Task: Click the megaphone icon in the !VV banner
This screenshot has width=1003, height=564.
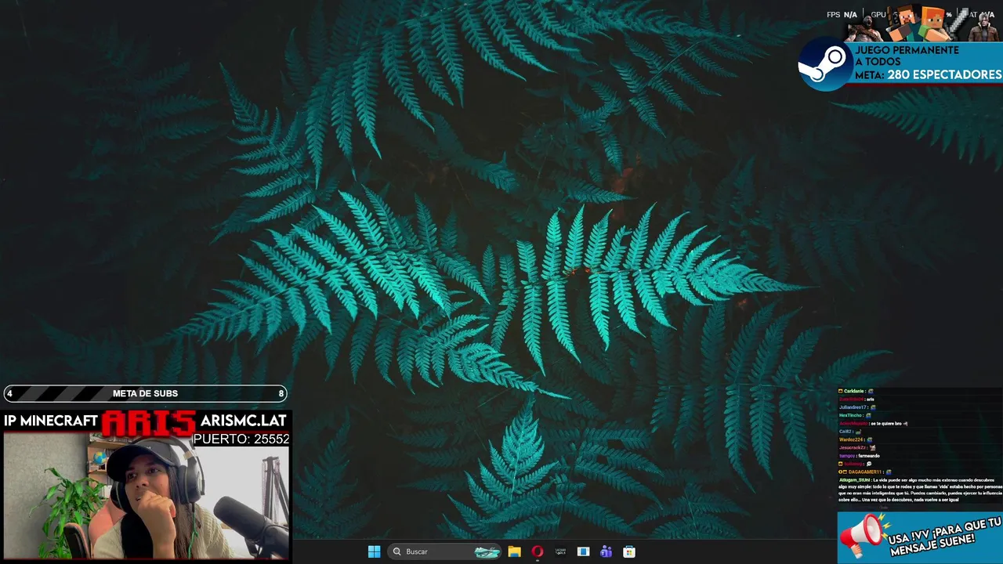Action: (x=864, y=537)
